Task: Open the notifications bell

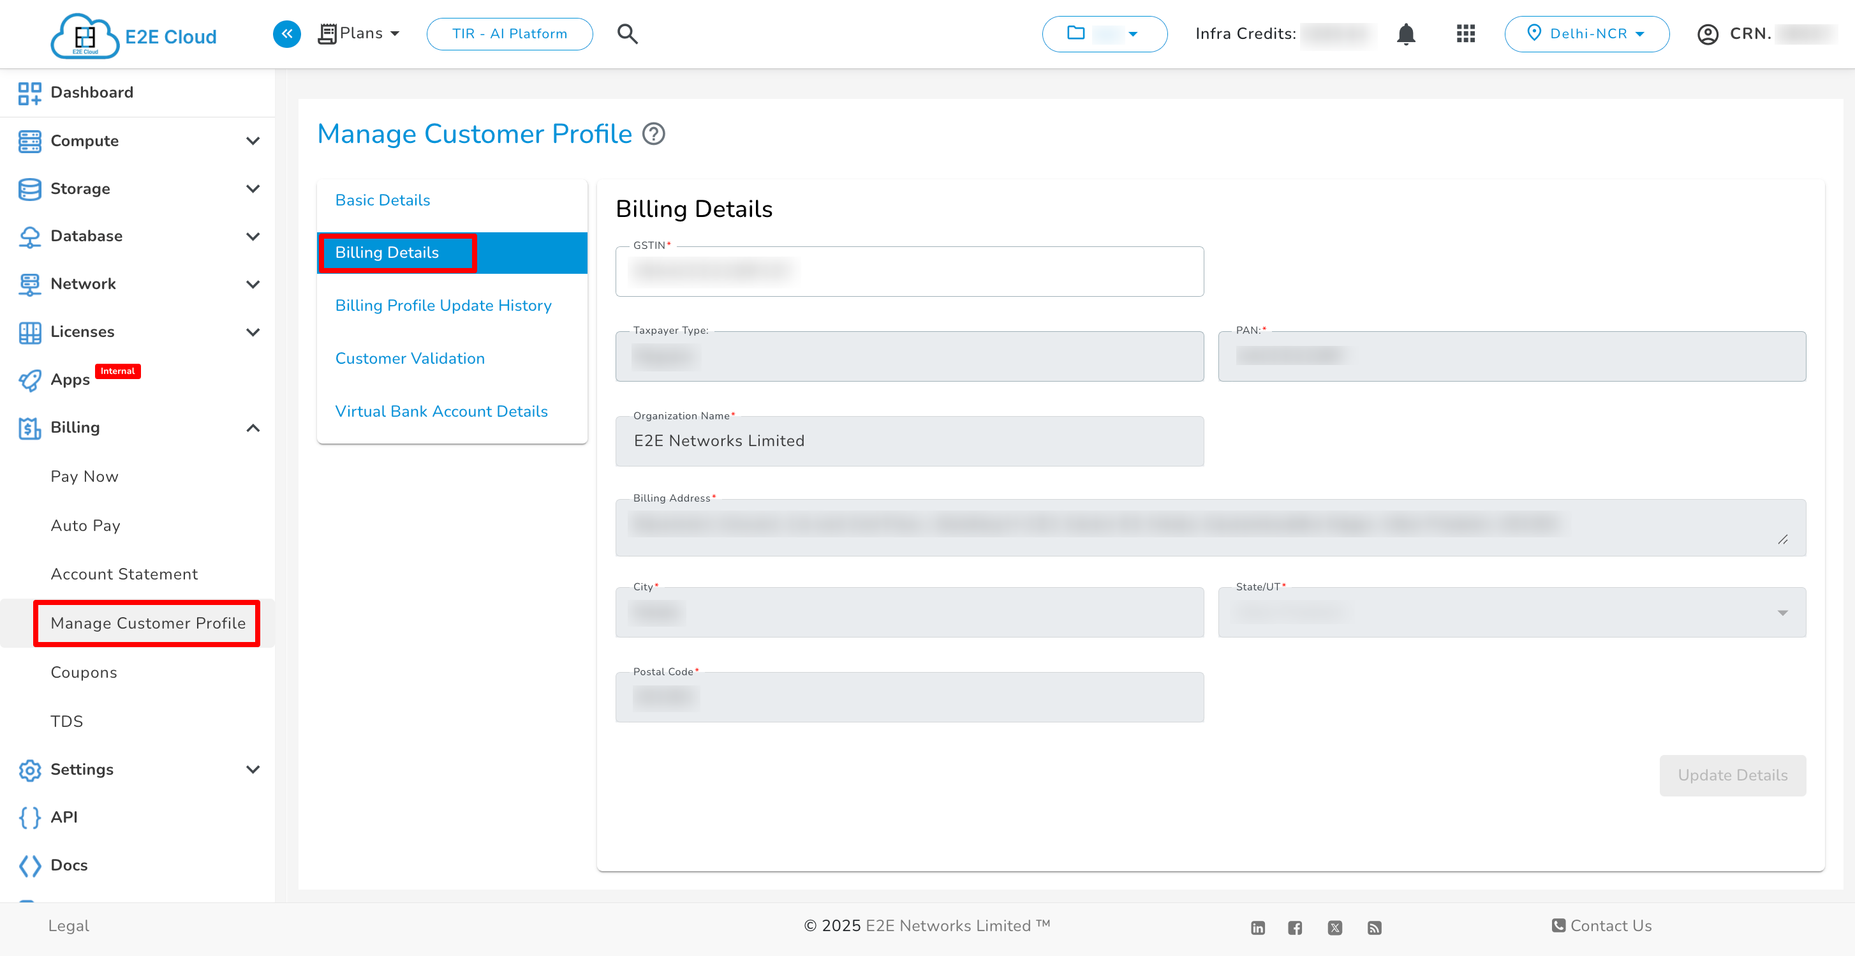Action: click(1406, 34)
